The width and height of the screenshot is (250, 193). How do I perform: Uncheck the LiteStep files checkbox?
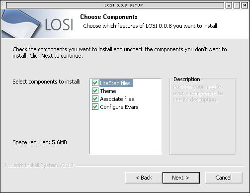[x=95, y=83]
